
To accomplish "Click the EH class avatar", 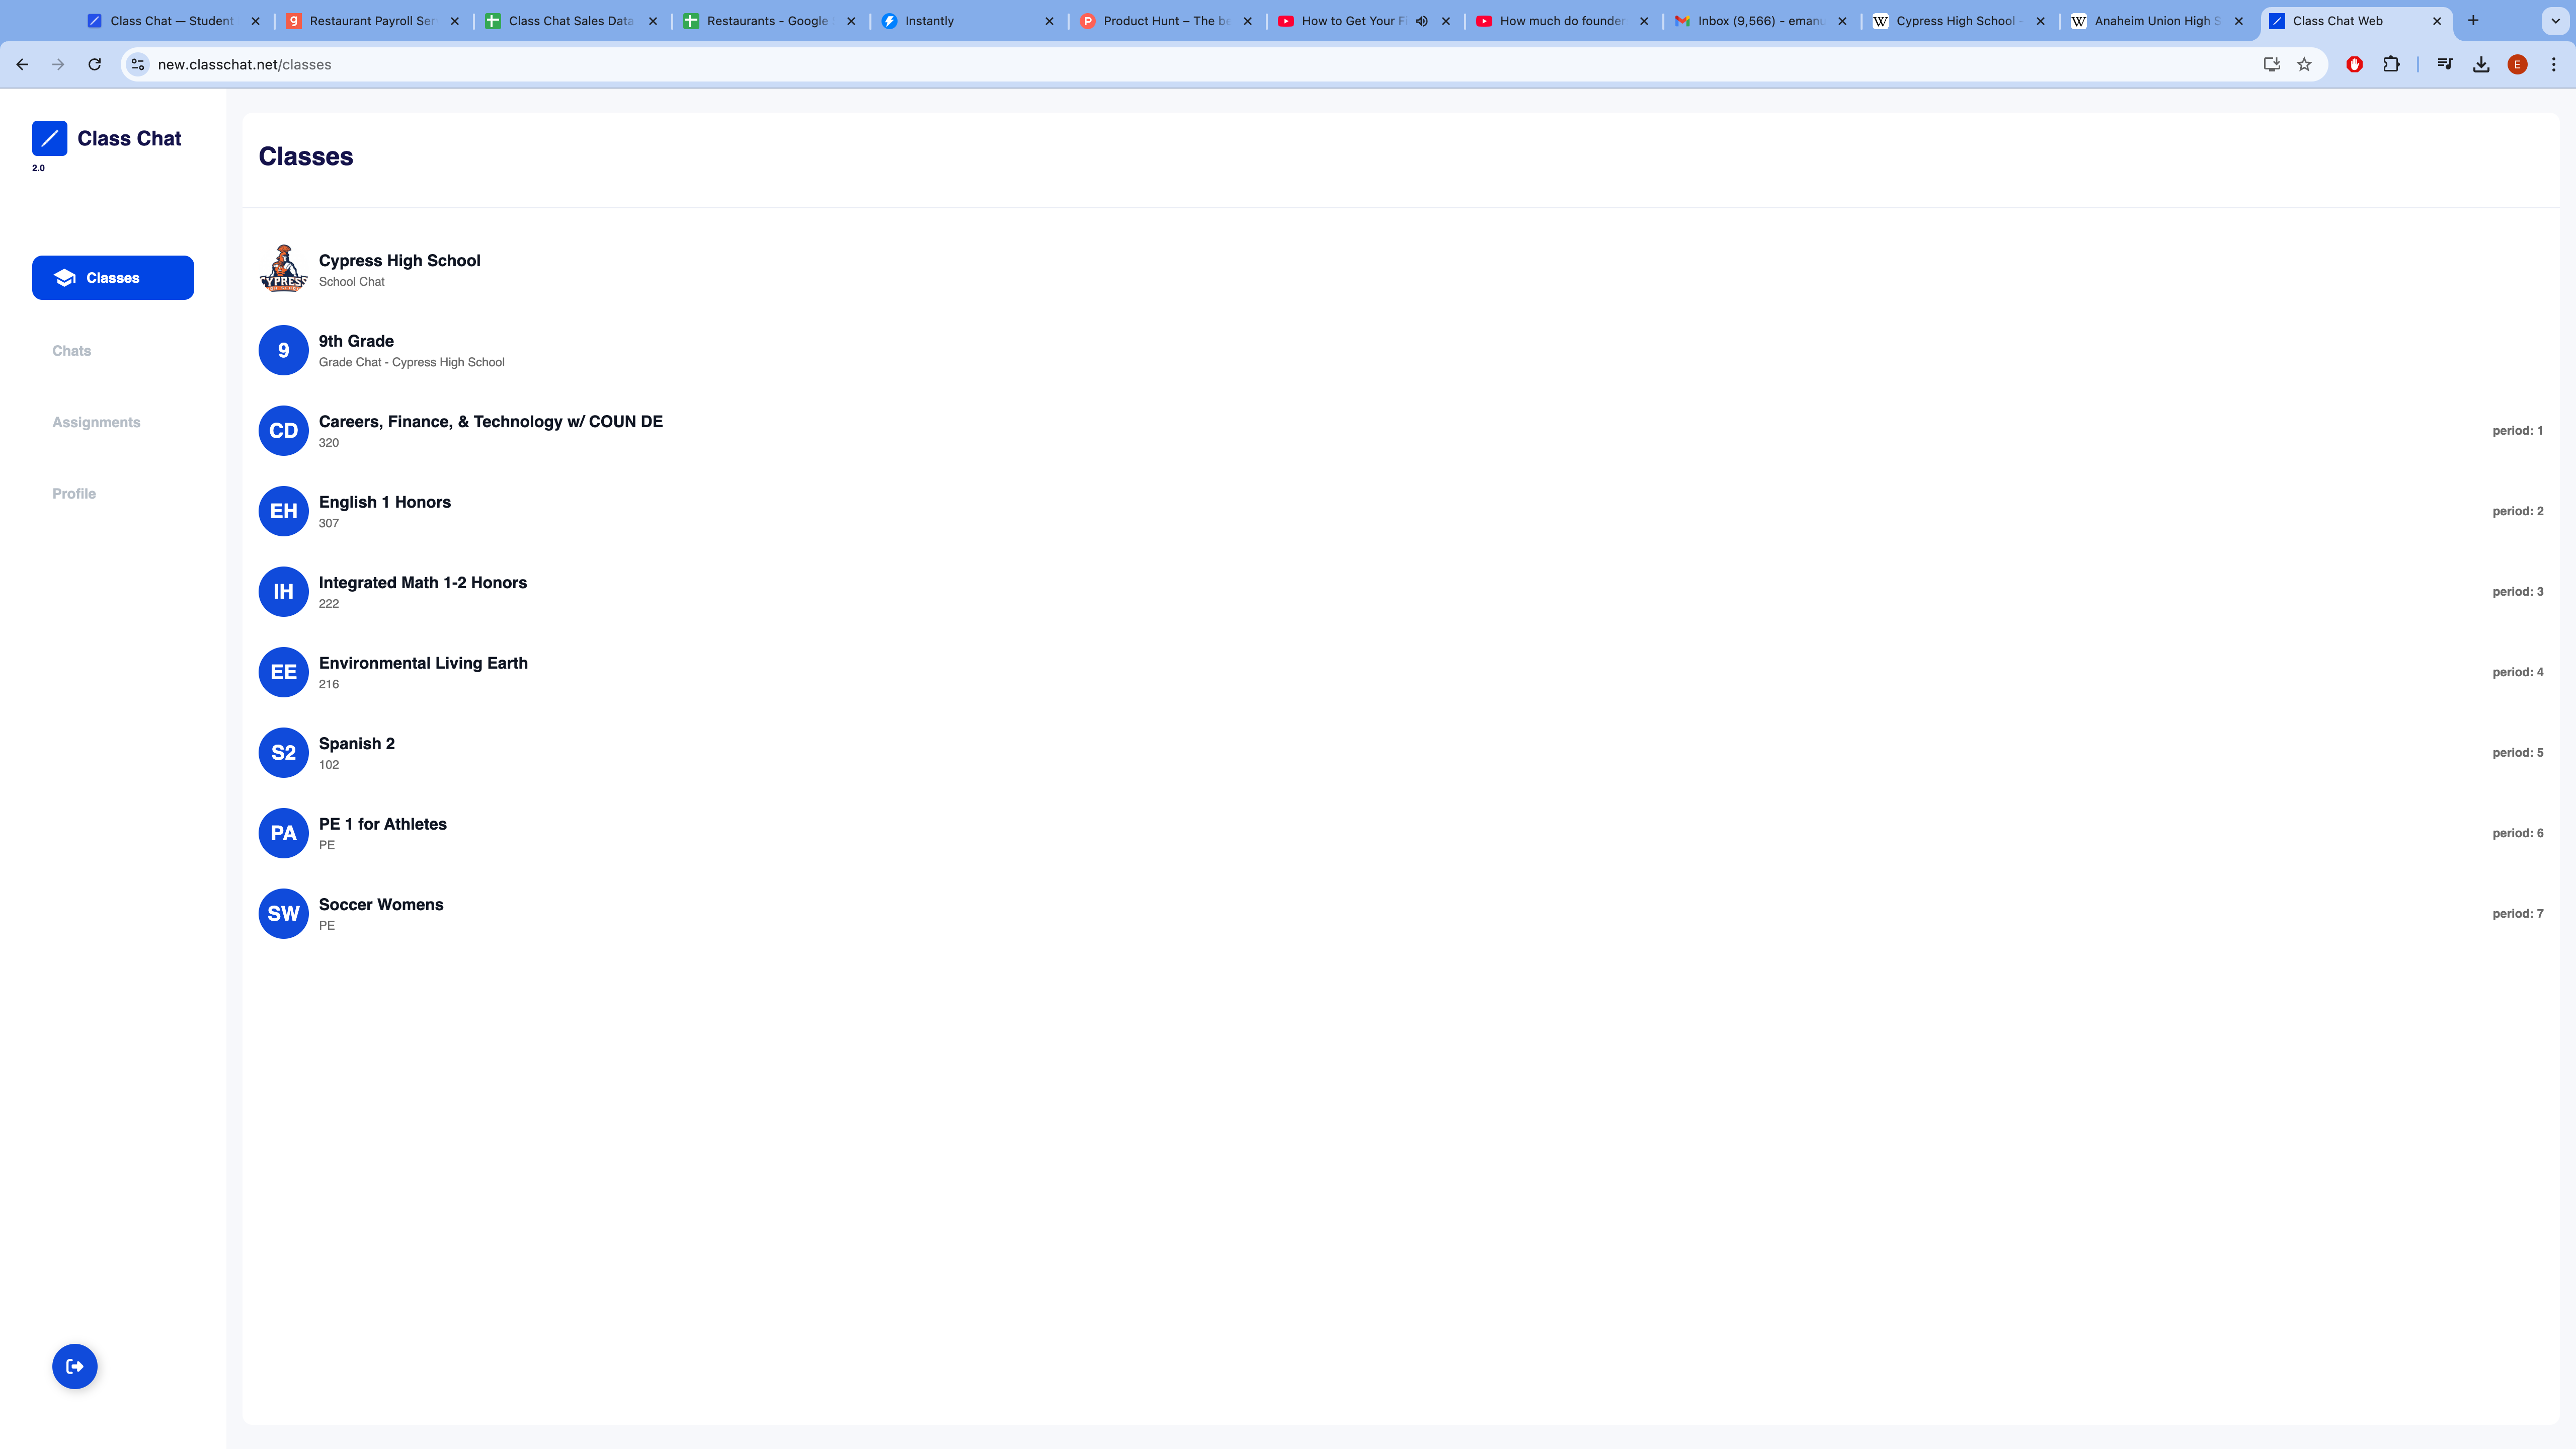I will (283, 511).
